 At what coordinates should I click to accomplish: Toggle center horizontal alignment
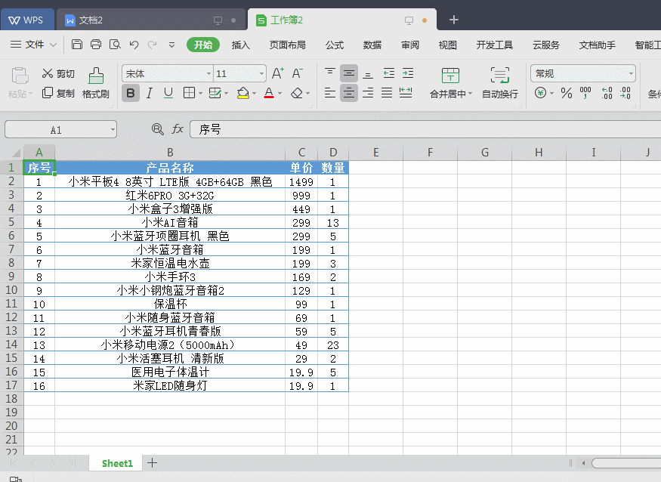(x=348, y=93)
